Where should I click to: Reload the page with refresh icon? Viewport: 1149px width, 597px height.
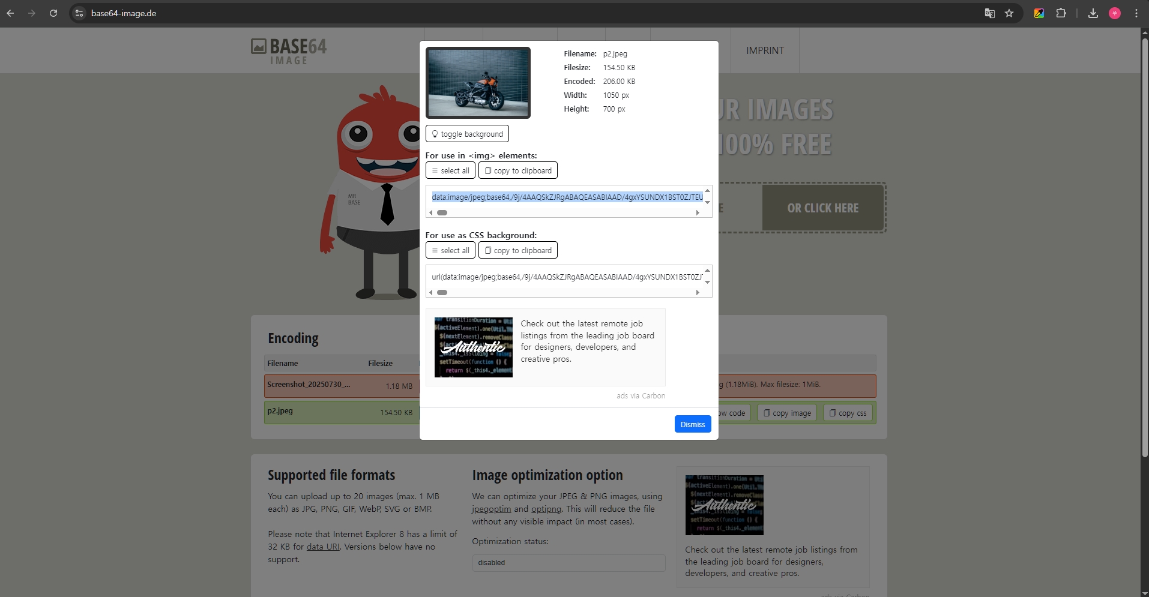(53, 13)
